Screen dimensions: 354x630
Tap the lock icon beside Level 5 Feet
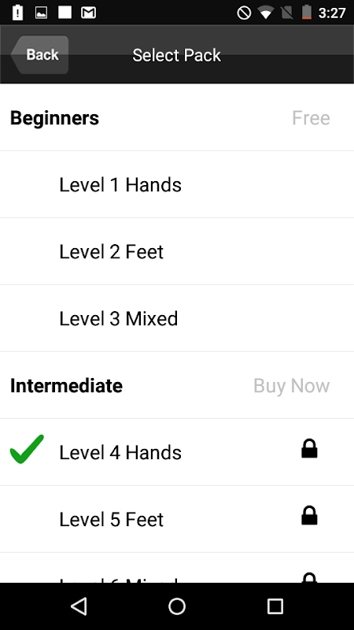309,516
